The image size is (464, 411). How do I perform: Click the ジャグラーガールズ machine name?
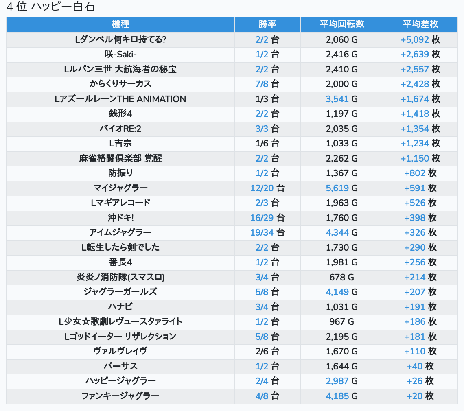[x=120, y=292]
